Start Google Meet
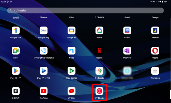Screen dimensions: 171x103 click(x=16, y=51)
